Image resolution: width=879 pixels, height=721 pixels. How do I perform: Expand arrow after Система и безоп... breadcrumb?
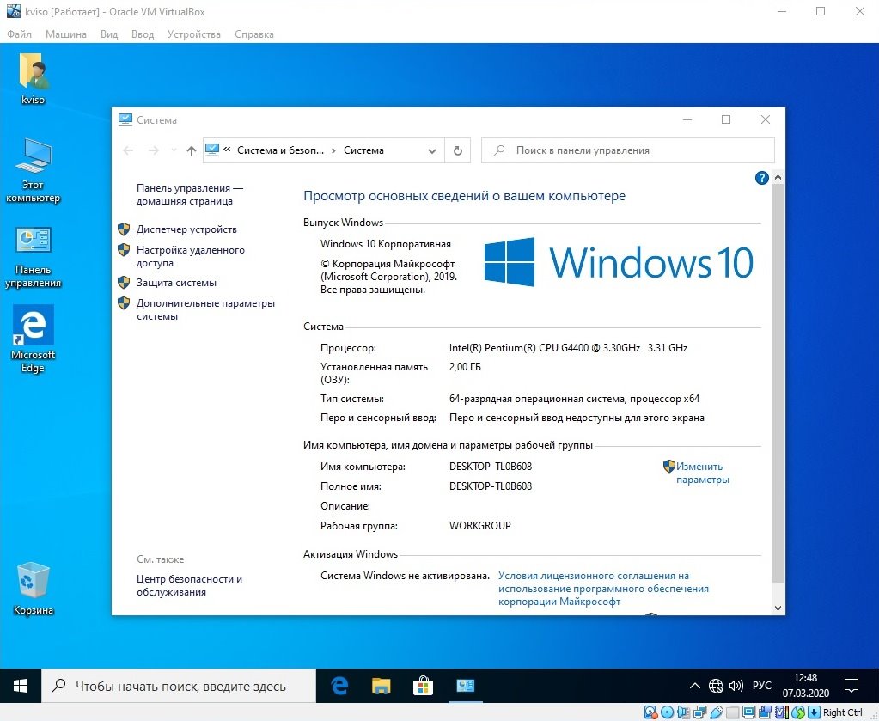333,150
